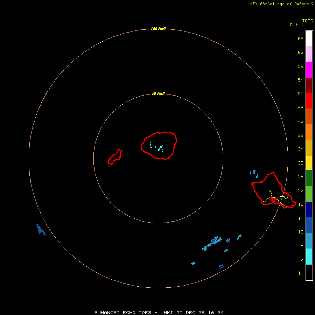This screenshot has height=315, width=315.
Task: Click the 22 legend value
Action: tap(301, 190)
